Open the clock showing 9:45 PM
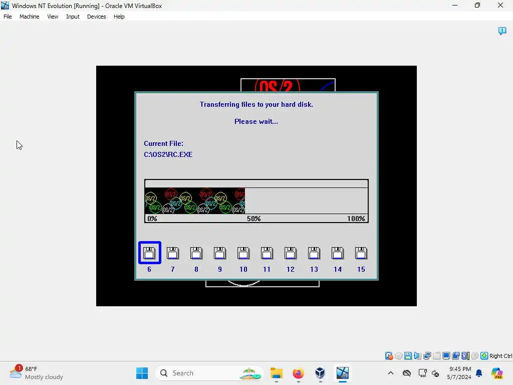This screenshot has height=385, width=513. pos(459,373)
